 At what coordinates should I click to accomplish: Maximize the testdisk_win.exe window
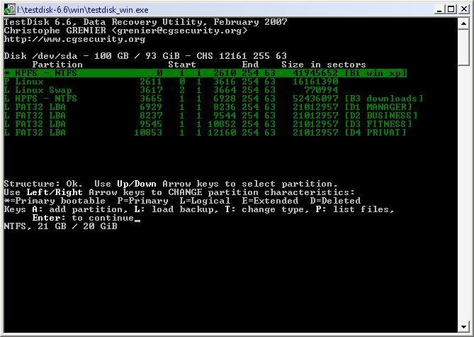(451, 9)
